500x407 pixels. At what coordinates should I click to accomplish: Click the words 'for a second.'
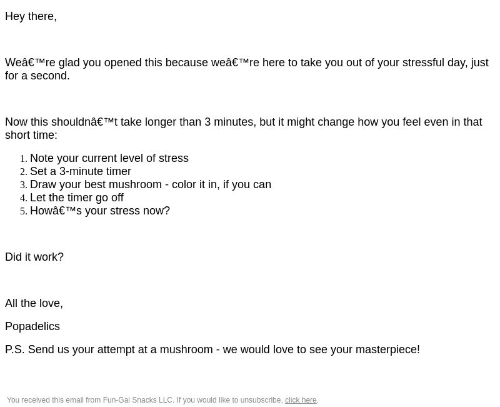point(37,76)
